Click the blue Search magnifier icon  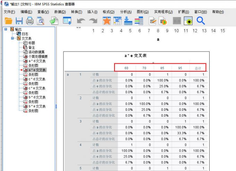tap(201, 21)
